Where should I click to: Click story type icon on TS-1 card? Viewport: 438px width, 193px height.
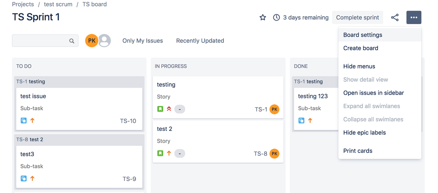[x=160, y=109]
